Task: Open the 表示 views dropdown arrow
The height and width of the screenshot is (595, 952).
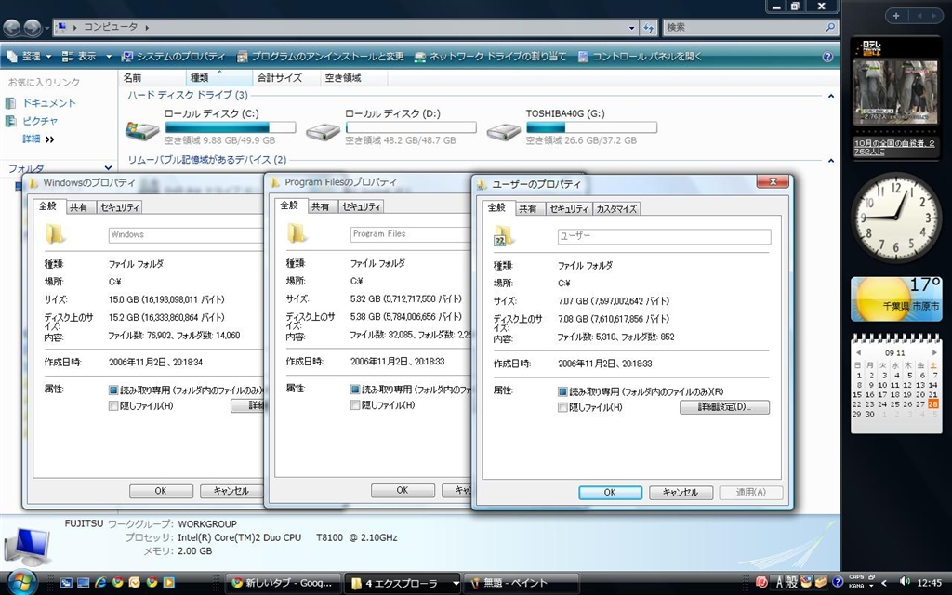Action: pyautogui.click(x=109, y=57)
